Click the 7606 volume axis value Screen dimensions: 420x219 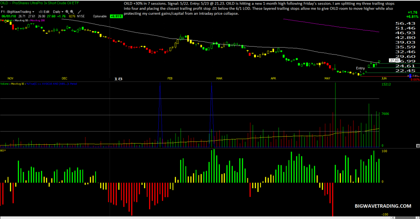(385, 114)
